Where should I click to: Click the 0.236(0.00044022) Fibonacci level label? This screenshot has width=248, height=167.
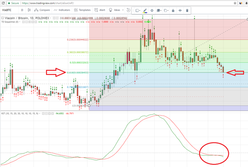click(77, 40)
